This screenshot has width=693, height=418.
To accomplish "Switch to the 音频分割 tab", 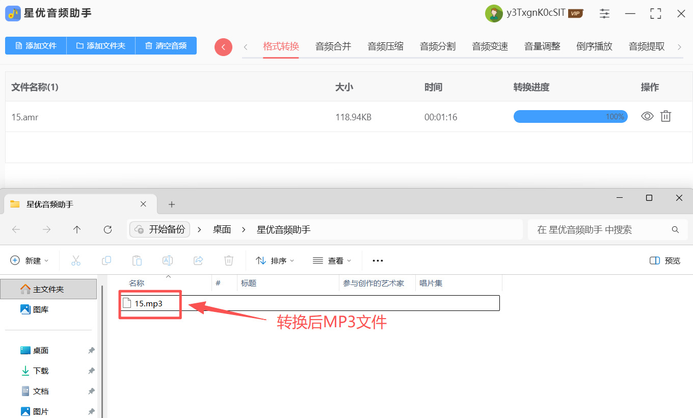I will coord(438,47).
